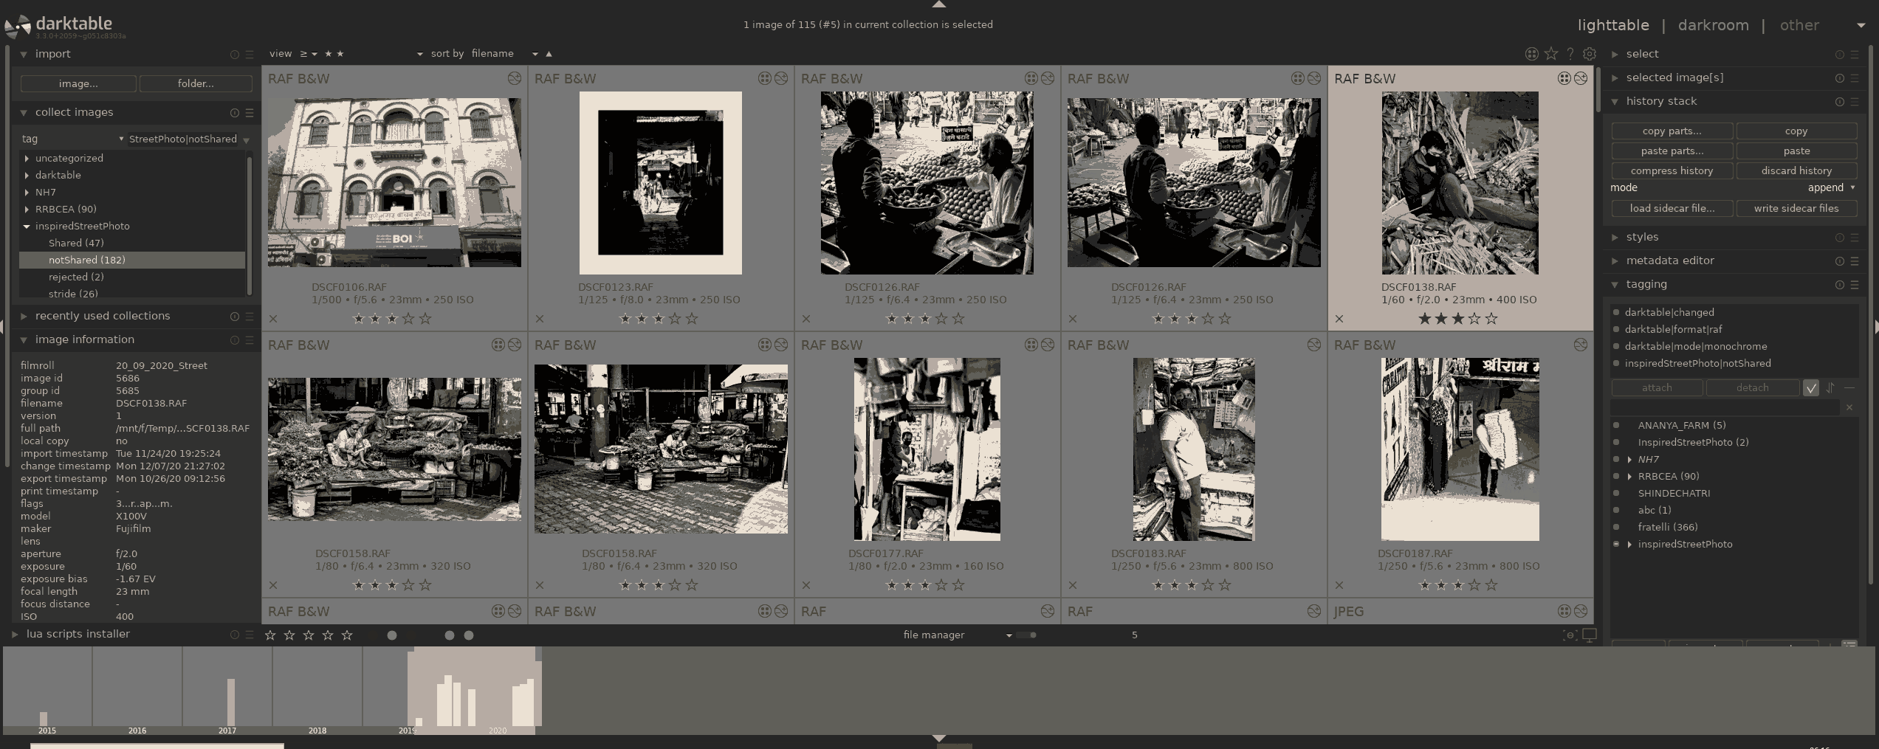The width and height of the screenshot is (1879, 749).
Task: Open file manager layout dropdown
Action: tap(957, 635)
